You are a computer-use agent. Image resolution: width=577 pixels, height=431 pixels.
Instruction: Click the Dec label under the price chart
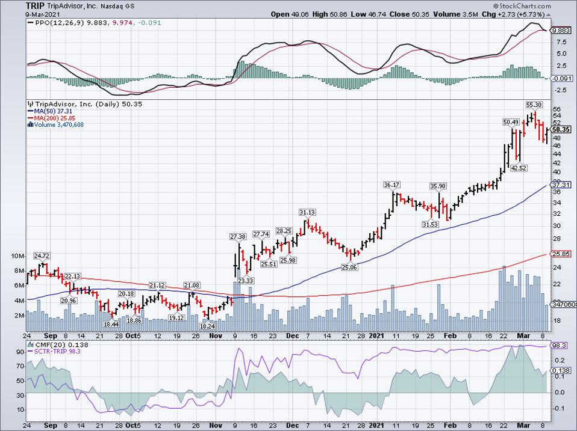[x=292, y=336]
